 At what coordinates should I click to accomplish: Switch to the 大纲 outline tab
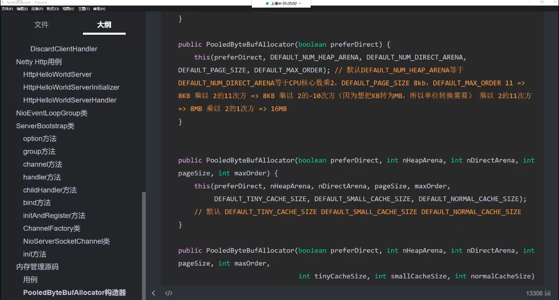point(104,25)
